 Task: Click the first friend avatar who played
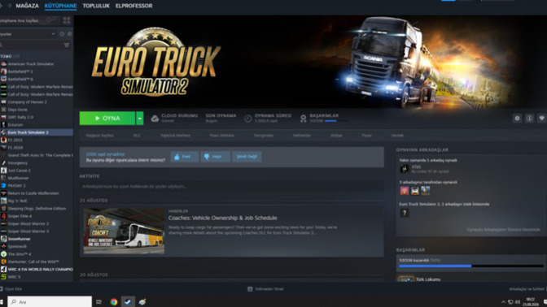[x=405, y=191]
